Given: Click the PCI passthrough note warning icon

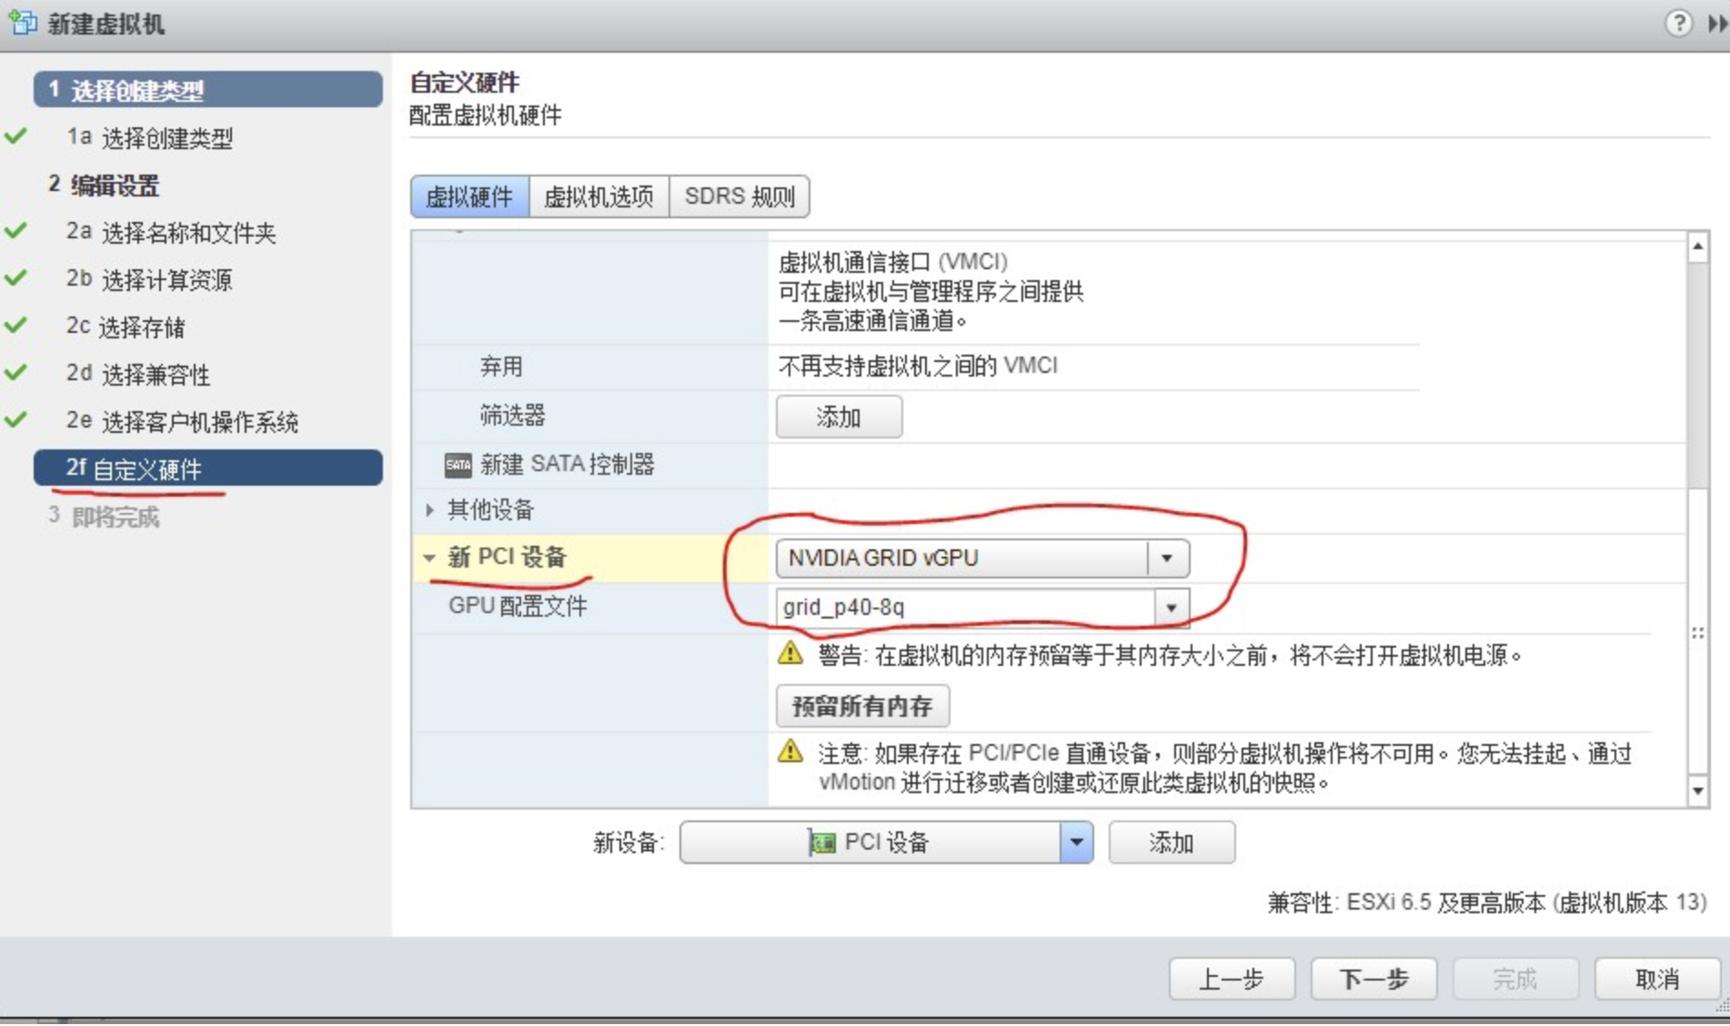Looking at the screenshot, I should tap(790, 751).
